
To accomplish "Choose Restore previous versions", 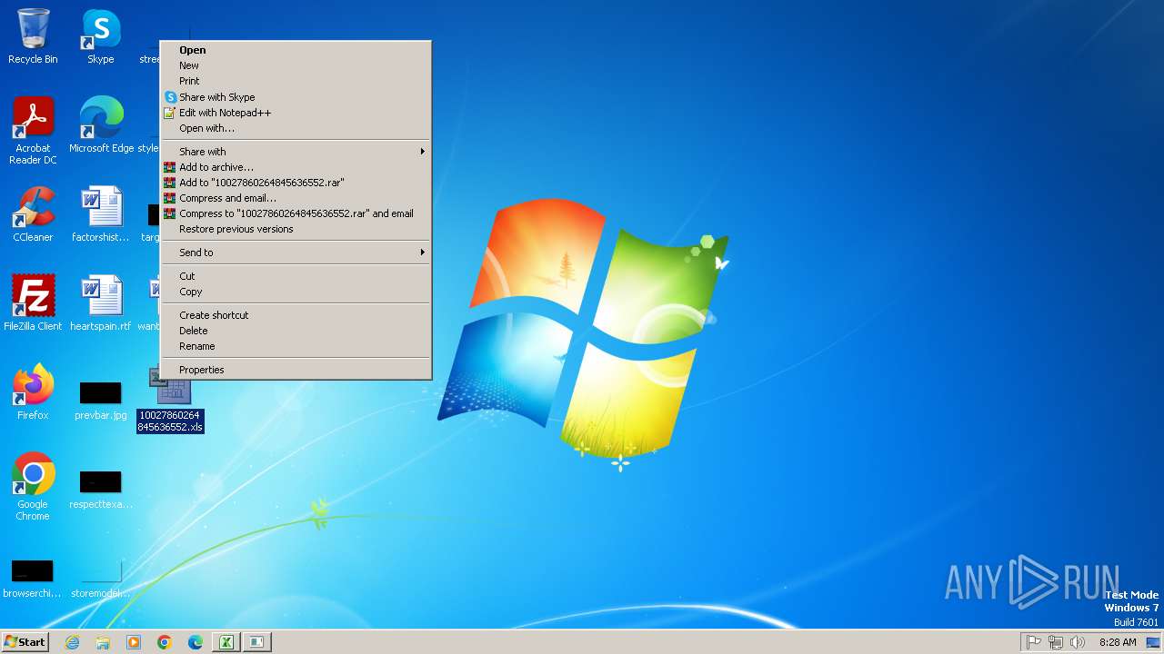I will (x=296, y=229).
